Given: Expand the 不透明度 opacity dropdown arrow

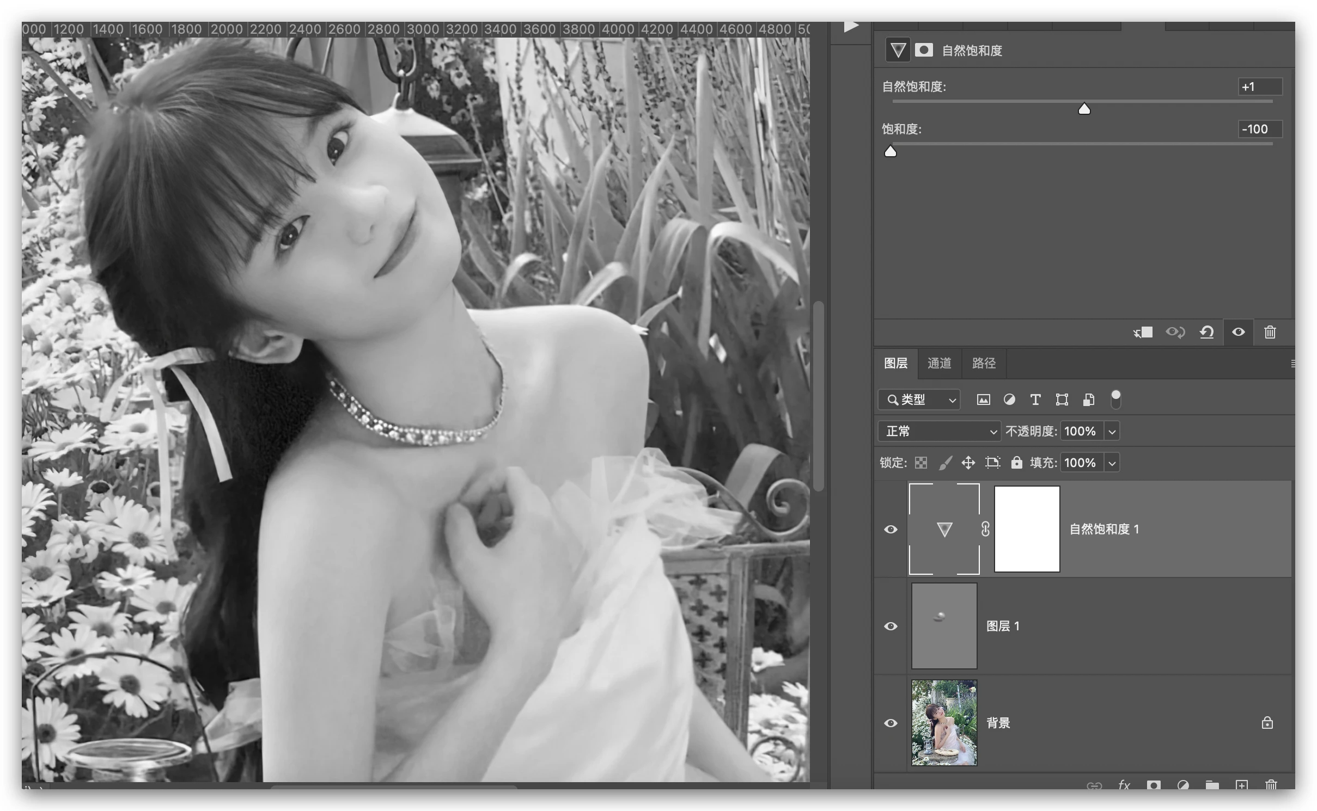Looking at the screenshot, I should (1112, 432).
